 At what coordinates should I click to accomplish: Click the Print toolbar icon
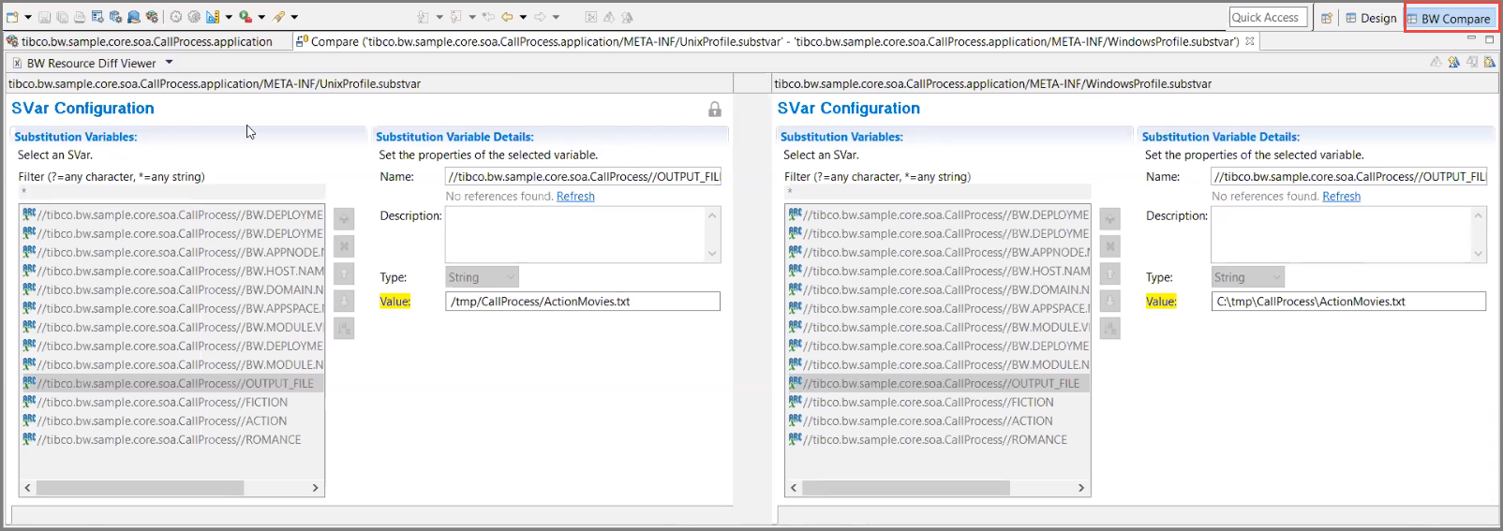80,17
